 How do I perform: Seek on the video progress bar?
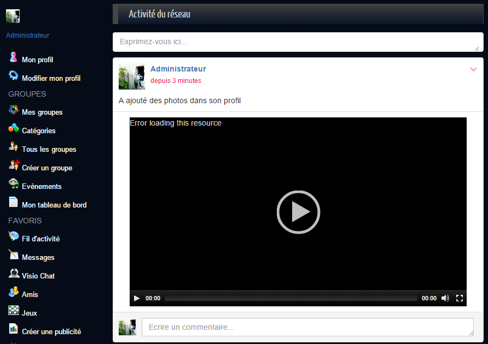(291, 298)
